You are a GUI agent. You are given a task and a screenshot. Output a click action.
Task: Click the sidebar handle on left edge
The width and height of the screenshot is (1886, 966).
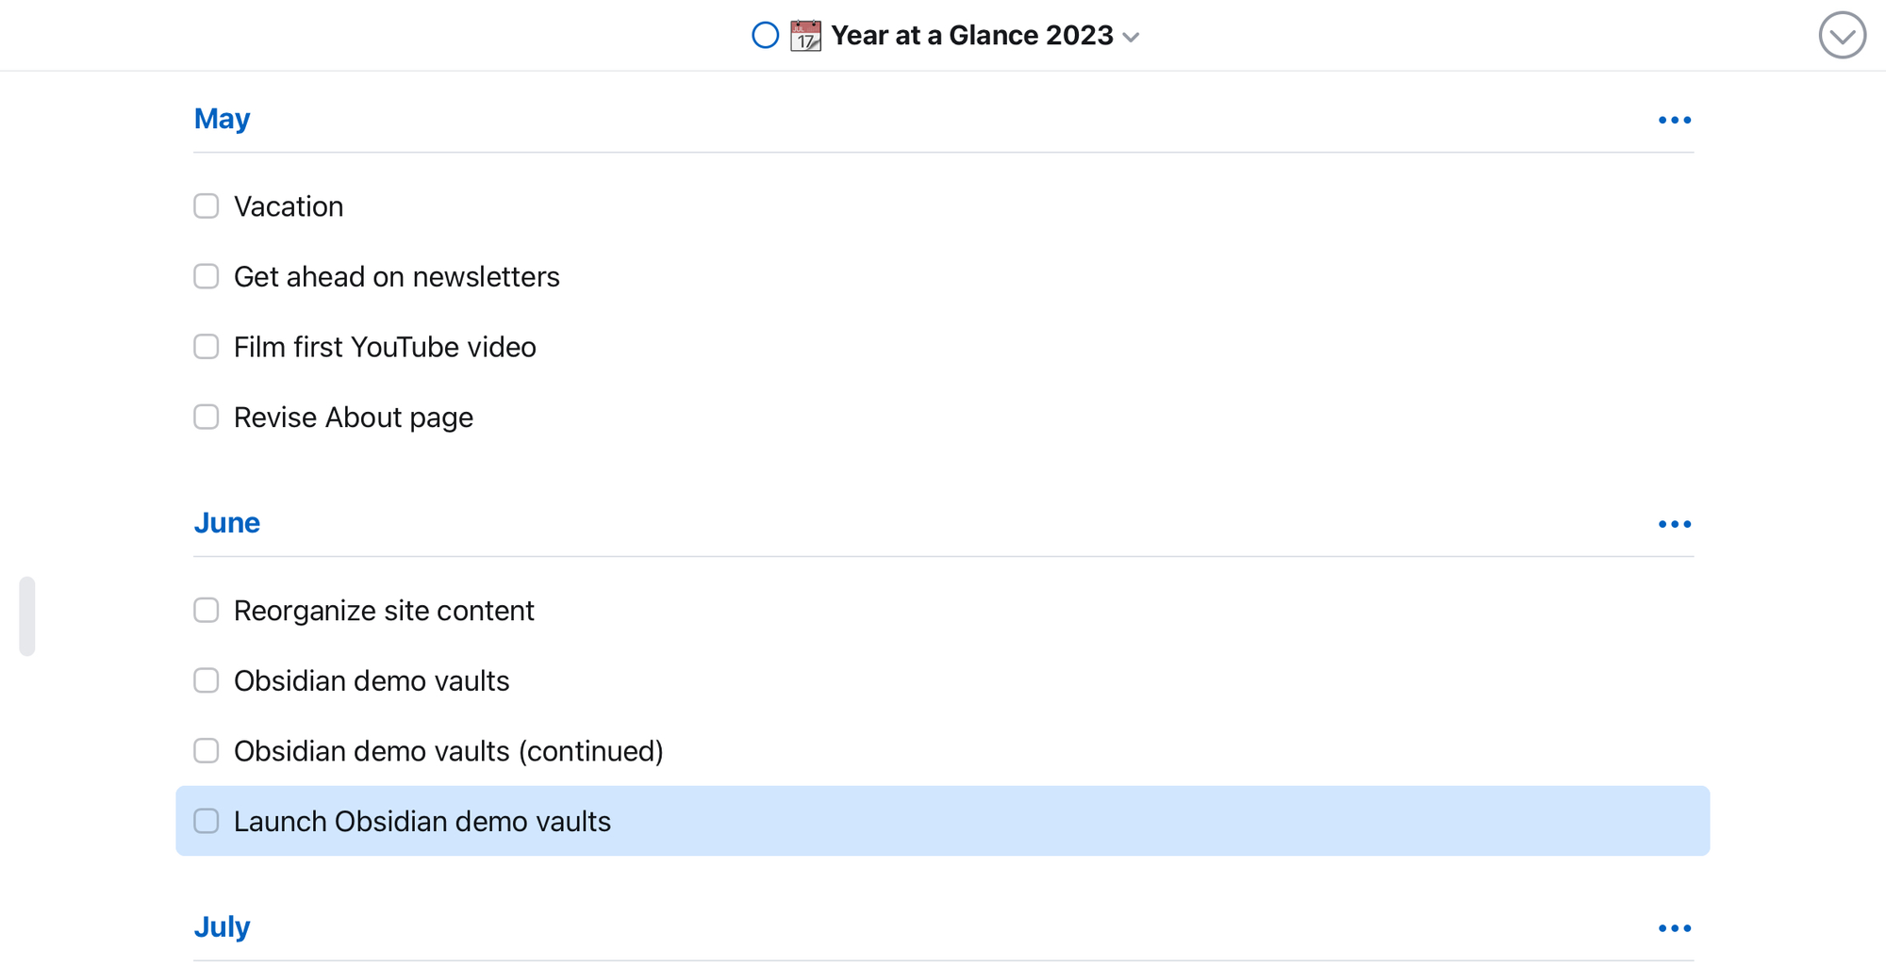pos(27,616)
